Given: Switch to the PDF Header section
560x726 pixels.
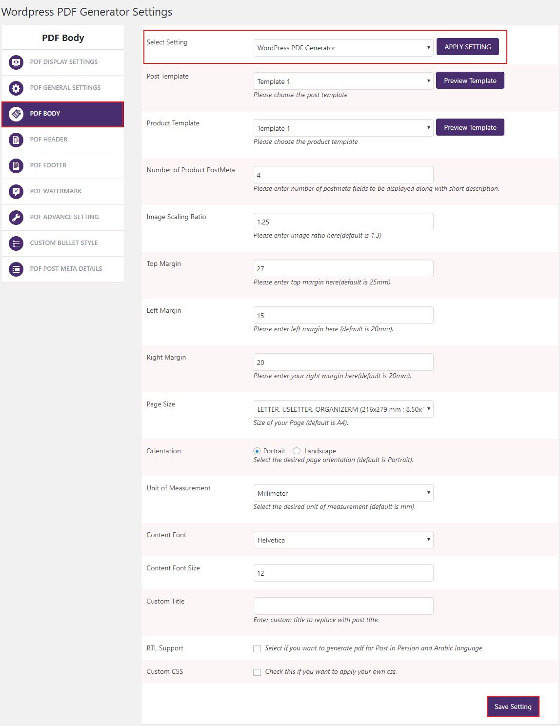Looking at the screenshot, I should coord(48,140).
